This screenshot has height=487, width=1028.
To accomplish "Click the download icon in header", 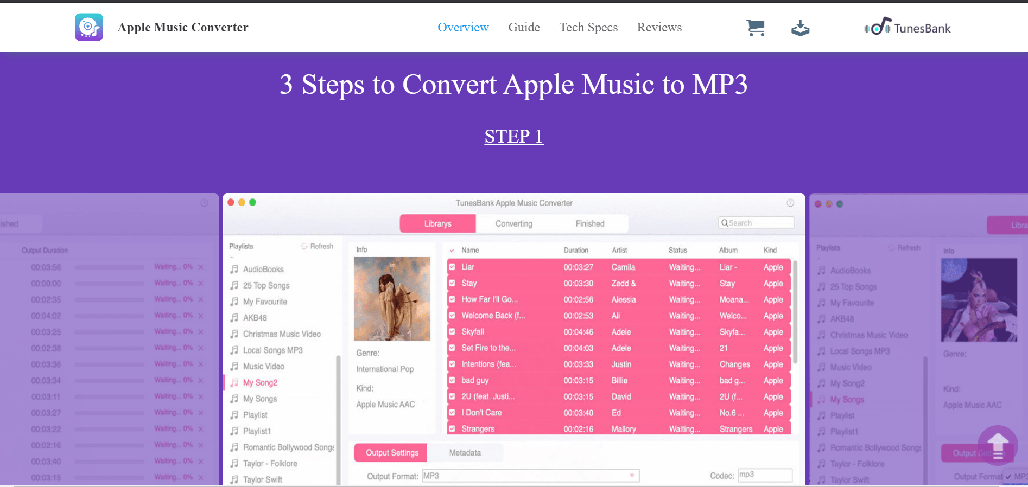I will click(800, 28).
